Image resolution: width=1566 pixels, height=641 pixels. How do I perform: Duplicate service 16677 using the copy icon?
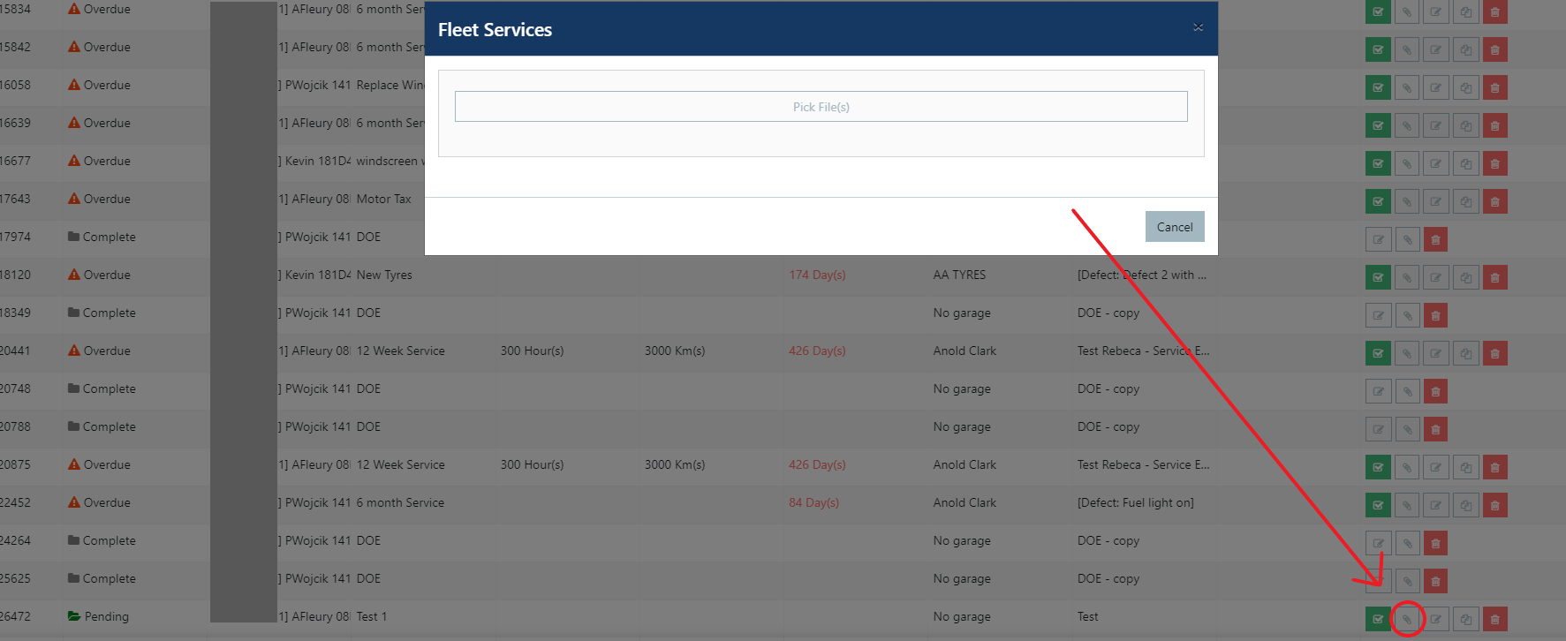point(1465,163)
